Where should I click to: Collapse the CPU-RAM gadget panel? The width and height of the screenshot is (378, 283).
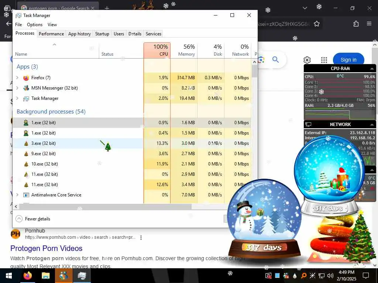click(x=372, y=69)
